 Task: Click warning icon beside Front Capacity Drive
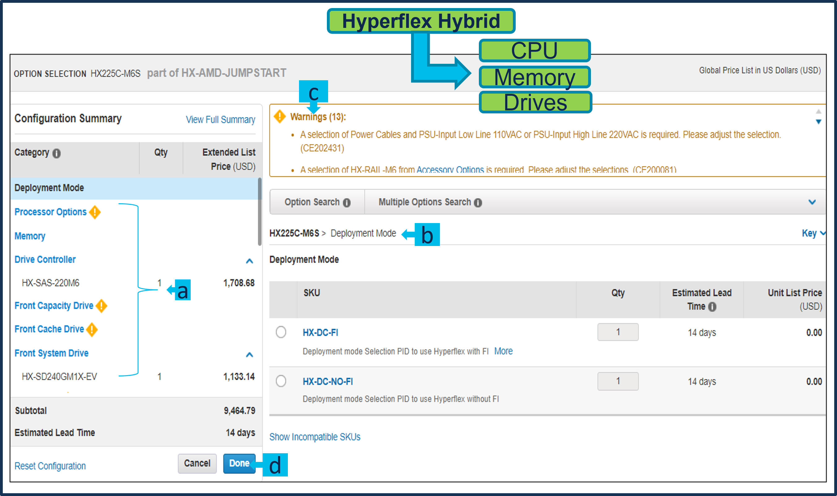(x=101, y=306)
